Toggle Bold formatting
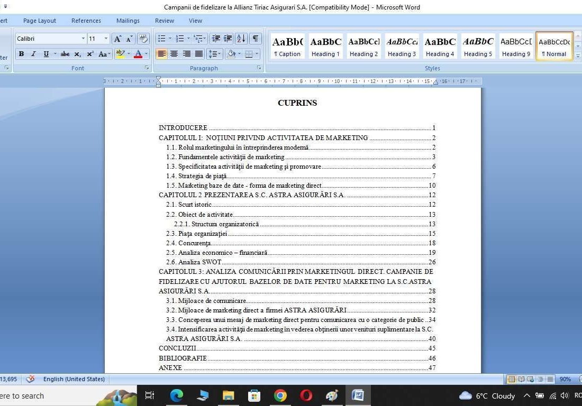The width and height of the screenshot is (582, 406). [21, 54]
